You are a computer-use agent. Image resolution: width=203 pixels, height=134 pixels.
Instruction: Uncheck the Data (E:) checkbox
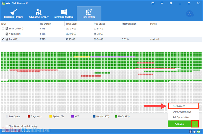(3, 39)
